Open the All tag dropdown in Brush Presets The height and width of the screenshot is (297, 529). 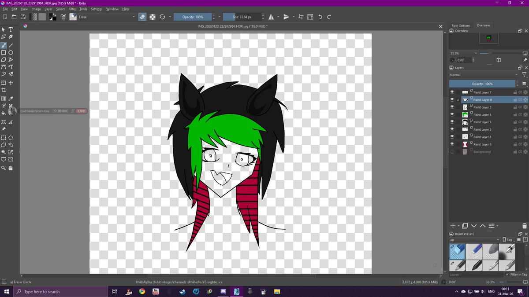[475, 240]
